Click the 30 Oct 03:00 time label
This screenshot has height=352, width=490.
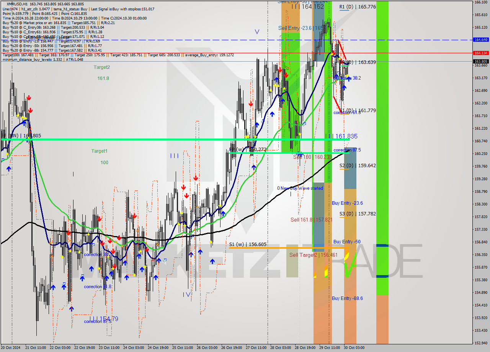coord(354,348)
